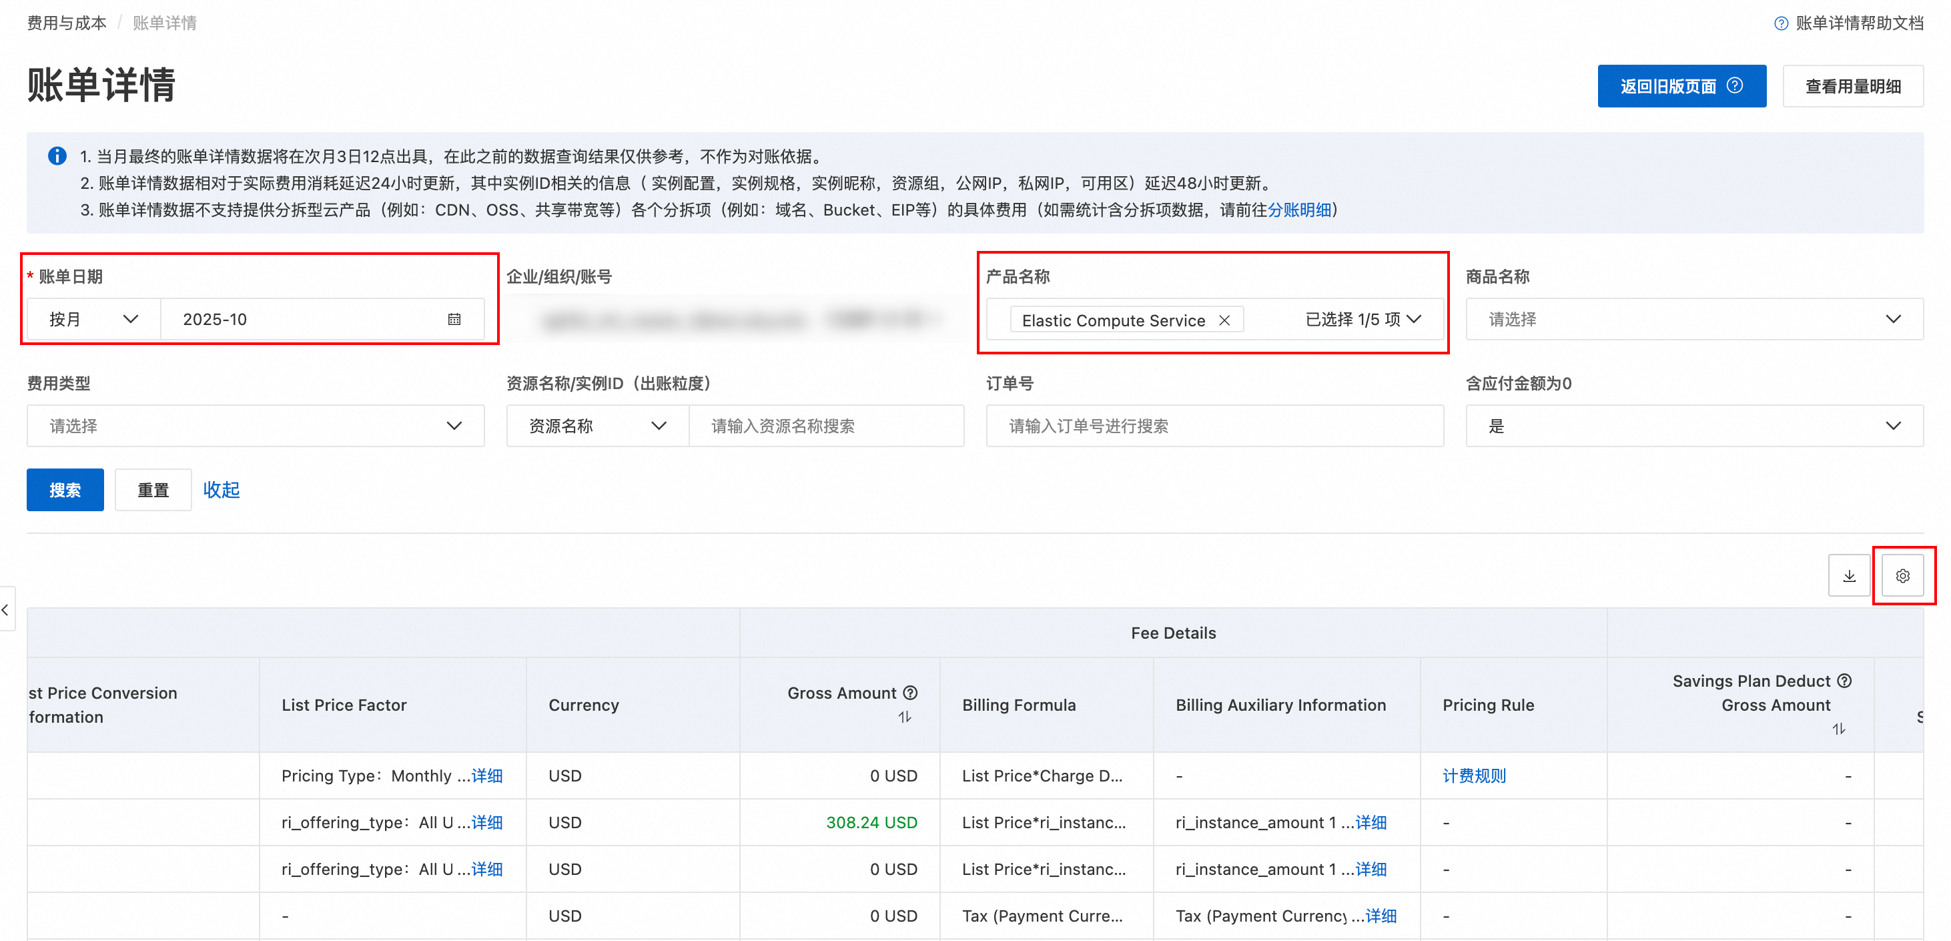Click the download bill export icon
This screenshot has width=1951, height=941.
(1849, 576)
